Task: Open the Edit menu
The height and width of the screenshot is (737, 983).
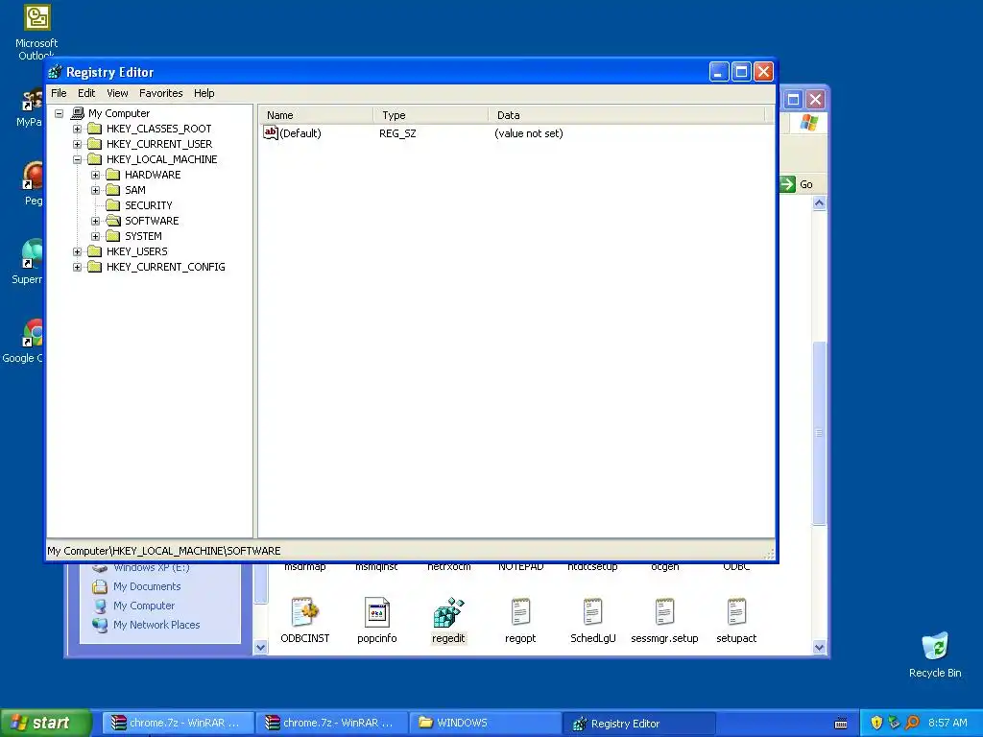Action: coord(86,93)
